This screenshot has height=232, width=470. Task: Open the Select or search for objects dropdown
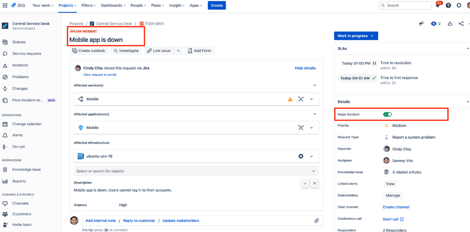pos(196,171)
